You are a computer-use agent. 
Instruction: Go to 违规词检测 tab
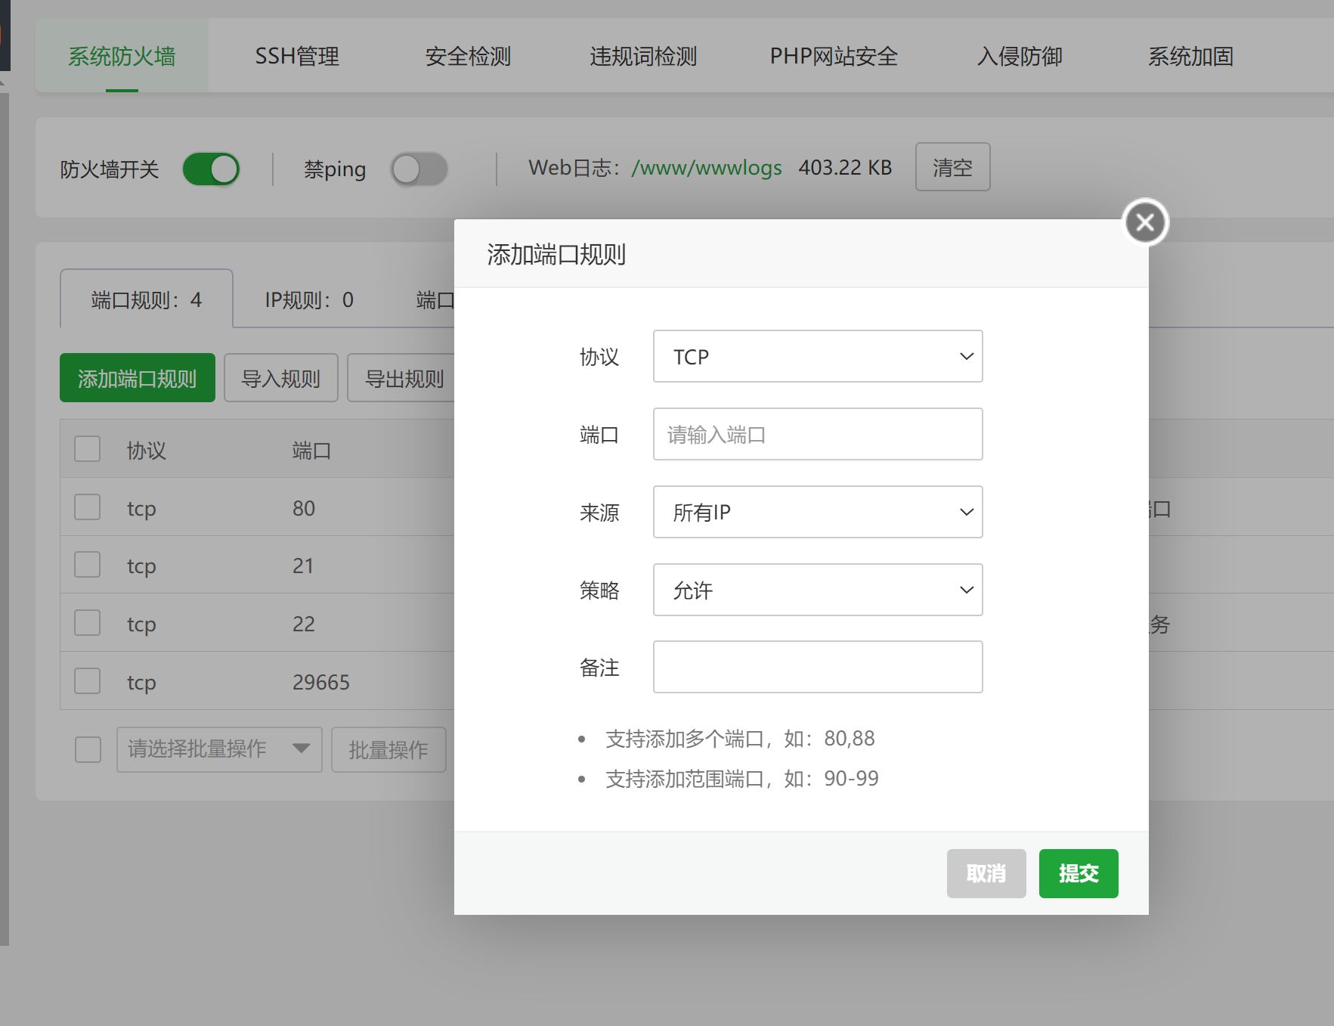pos(643,56)
